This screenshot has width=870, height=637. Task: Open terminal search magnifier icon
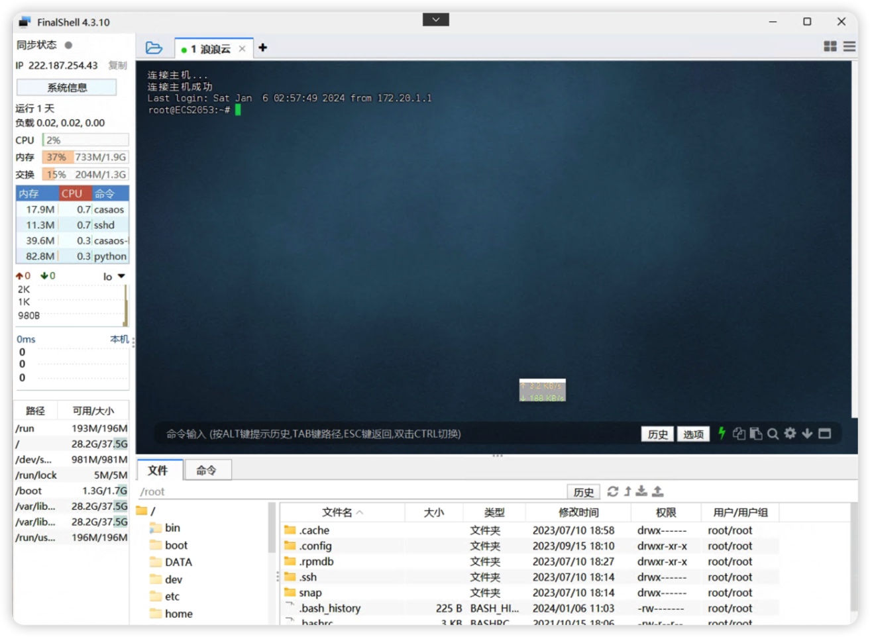point(773,434)
